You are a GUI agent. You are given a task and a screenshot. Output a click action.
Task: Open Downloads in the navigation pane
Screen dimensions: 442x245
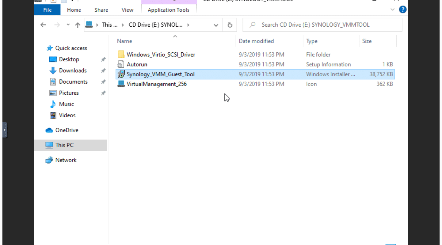click(x=73, y=70)
